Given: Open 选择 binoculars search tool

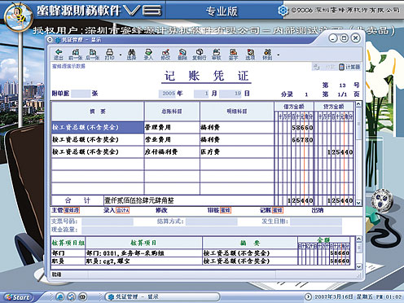Looking at the screenshot, I should pyautogui.click(x=131, y=55).
